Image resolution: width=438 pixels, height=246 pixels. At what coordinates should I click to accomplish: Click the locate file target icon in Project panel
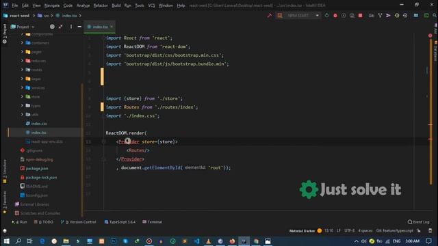coord(52,27)
